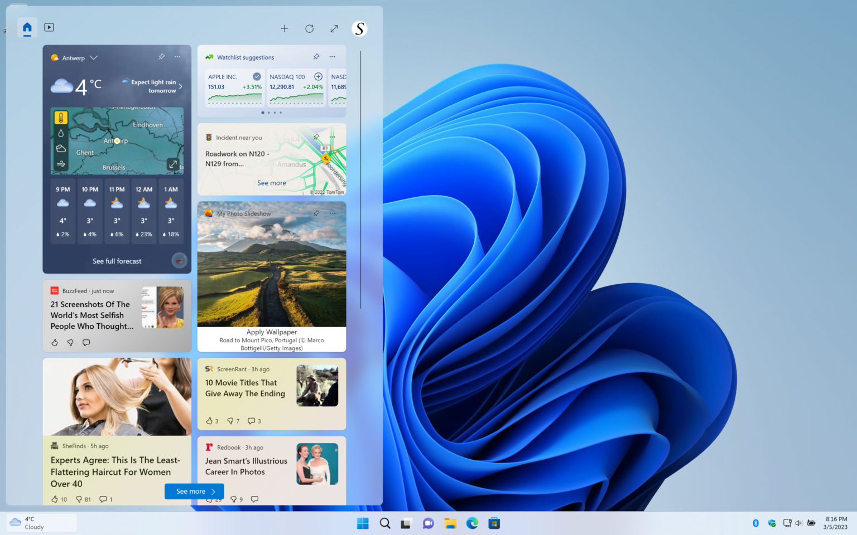Open the expand widgets view icon
Screen dimensions: 857x535
(334, 28)
